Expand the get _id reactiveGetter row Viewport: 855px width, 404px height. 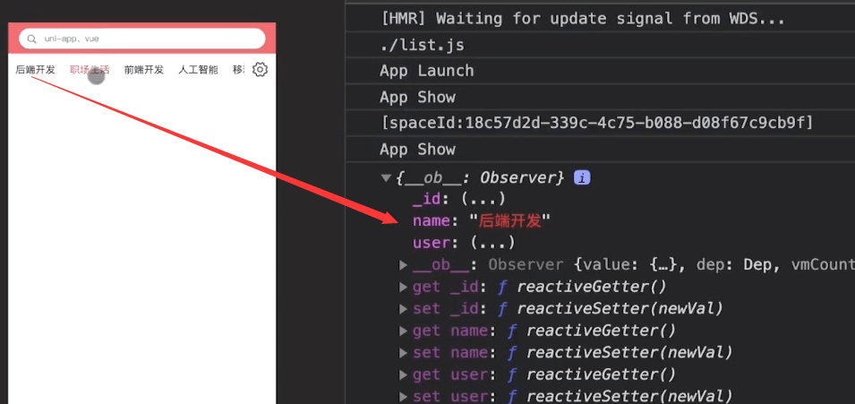pos(403,287)
